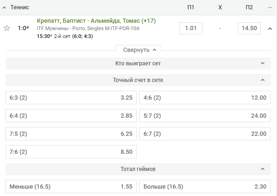This screenshot has height=196, width=277.
Task: Pick the 4:6 (2) score at 12.00
Action: pos(205,98)
